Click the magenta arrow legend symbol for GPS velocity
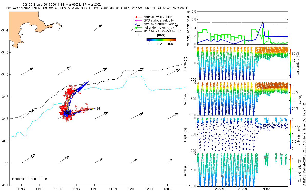 click(x=138, y=20)
